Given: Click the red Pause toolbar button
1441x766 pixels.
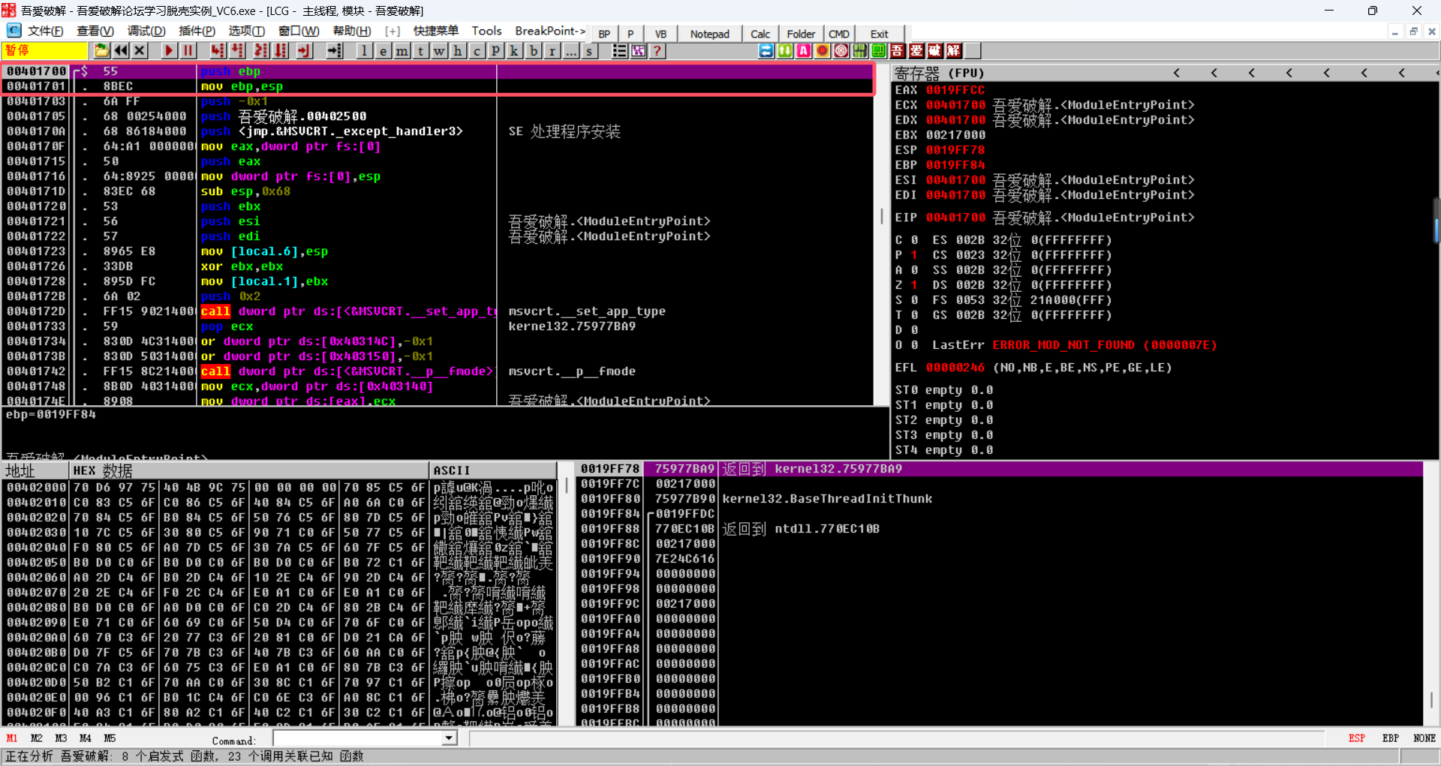Looking at the screenshot, I should pos(188,51).
